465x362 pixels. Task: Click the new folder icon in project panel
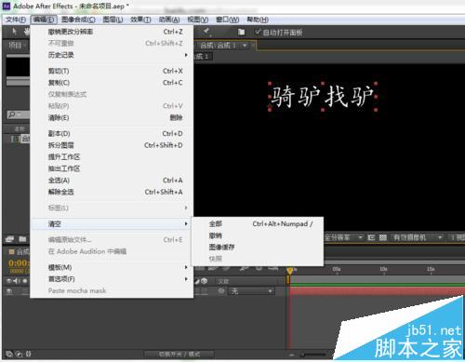22,239
